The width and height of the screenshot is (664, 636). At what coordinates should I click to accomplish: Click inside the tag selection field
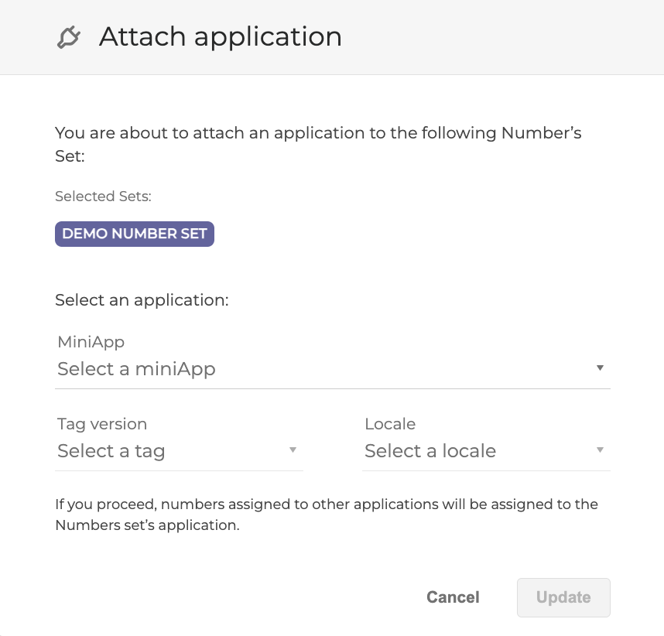tap(155, 450)
